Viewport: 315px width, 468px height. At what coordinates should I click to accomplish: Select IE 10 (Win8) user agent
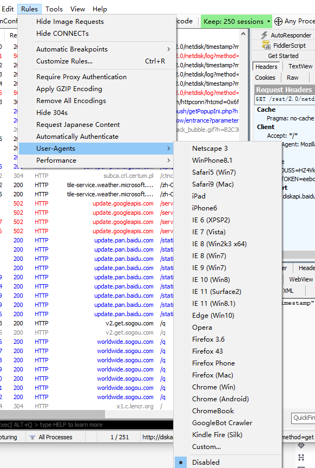(211, 280)
